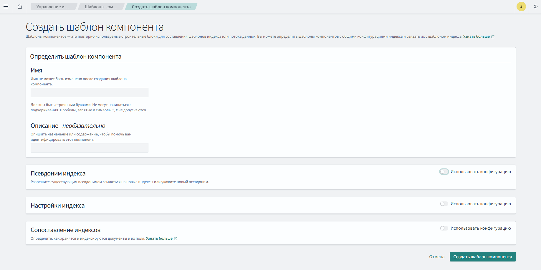Follow Узнать больше link under Сопоставление индексов

click(x=159, y=238)
